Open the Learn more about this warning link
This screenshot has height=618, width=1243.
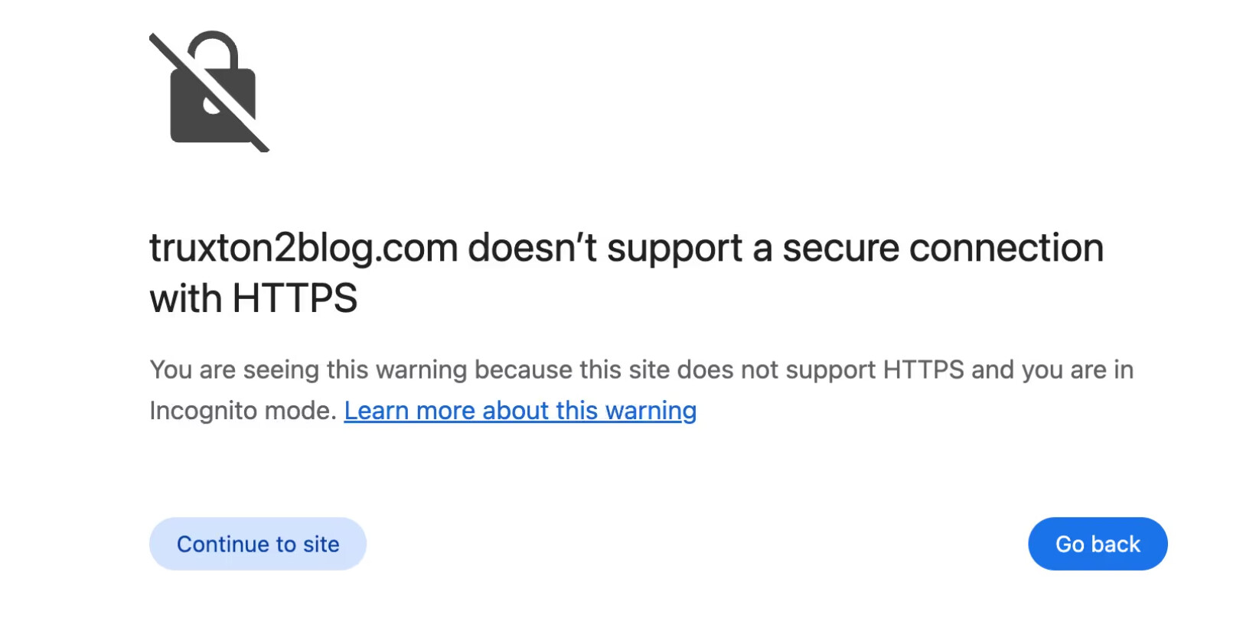click(x=520, y=411)
